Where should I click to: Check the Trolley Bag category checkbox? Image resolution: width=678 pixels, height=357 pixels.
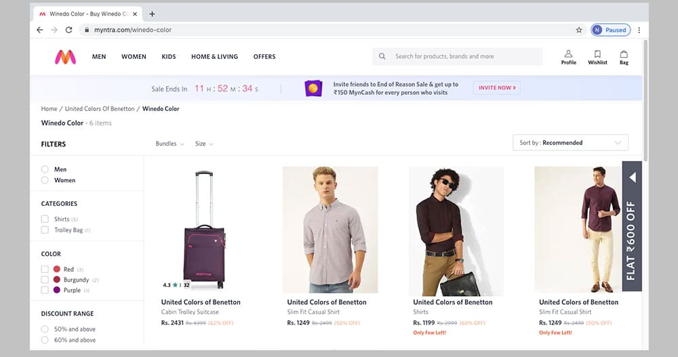tap(45, 230)
